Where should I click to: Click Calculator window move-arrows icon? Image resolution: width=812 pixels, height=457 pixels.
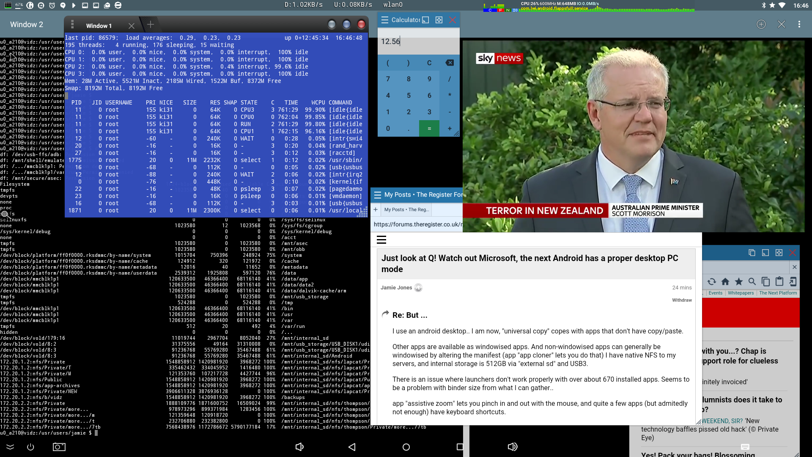(x=439, y=20)
